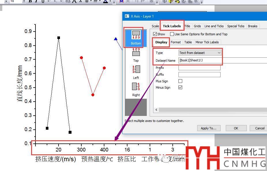Confirm the dialog with OK

(236, 128)
